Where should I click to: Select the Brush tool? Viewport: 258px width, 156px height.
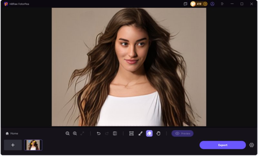[x=140, y=133]
